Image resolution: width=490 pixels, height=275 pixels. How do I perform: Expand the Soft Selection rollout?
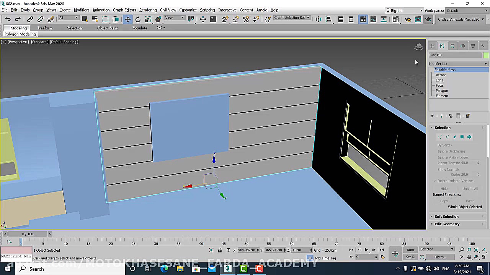(446, 217)
